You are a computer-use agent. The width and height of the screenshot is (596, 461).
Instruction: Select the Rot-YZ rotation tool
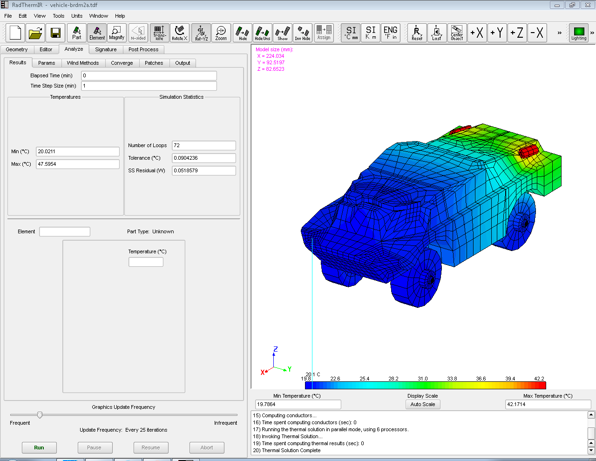point(201,33)
